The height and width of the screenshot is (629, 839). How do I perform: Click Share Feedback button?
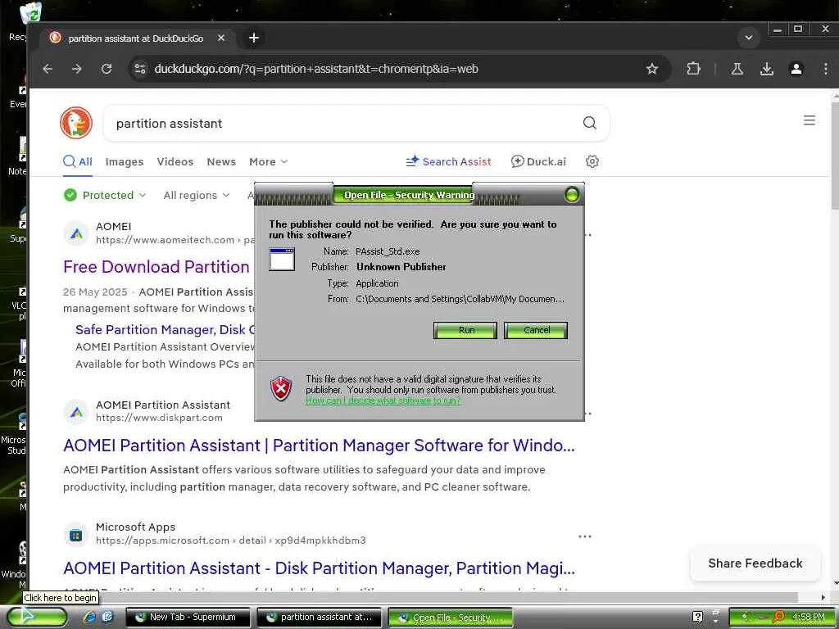point(755,563)
